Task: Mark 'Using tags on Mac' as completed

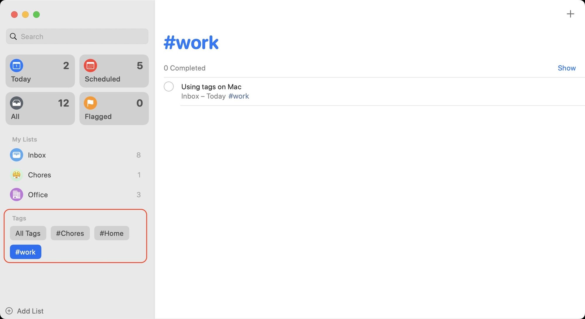Action: [x=169, y=87]
